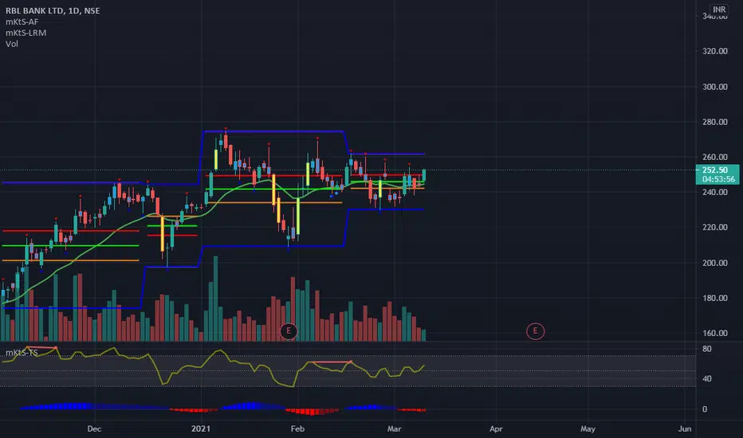Click the 2021 label on time axis
Screen dimensions: 743x438
pyautogui.click(x=201, y=428)
